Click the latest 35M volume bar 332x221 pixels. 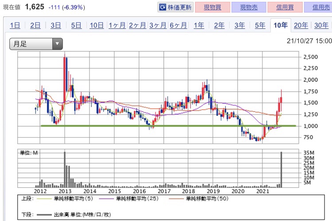pyautogui.click(x=281, y=170)
